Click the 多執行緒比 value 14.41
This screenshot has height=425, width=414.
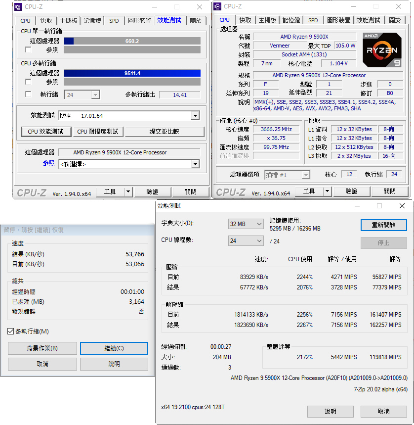pyautogui.click(x=180, y=95)
